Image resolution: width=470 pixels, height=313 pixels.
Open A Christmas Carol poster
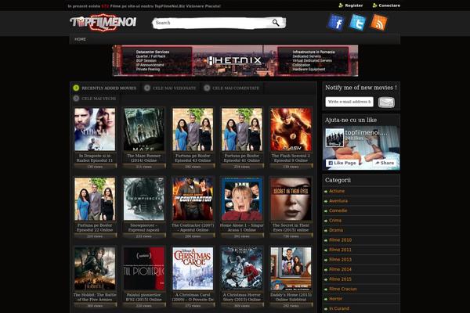(x=193, y=268)
